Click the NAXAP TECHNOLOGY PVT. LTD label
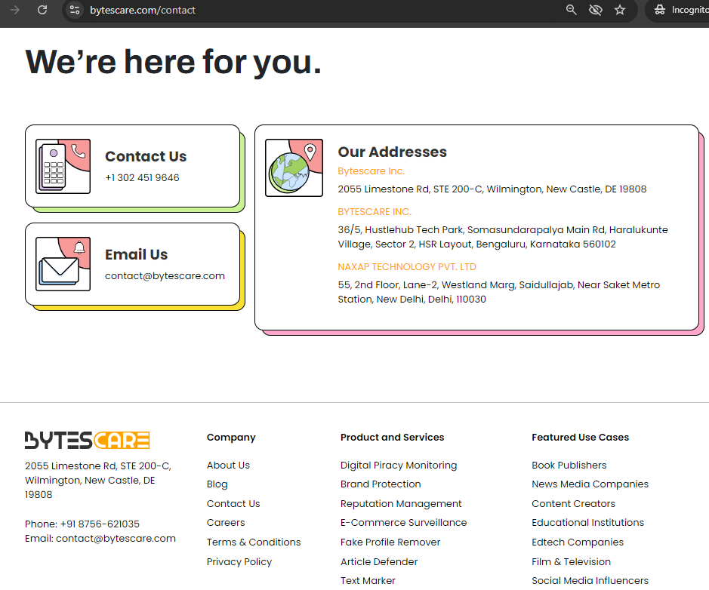709x590 pixels. pos(407,267)
